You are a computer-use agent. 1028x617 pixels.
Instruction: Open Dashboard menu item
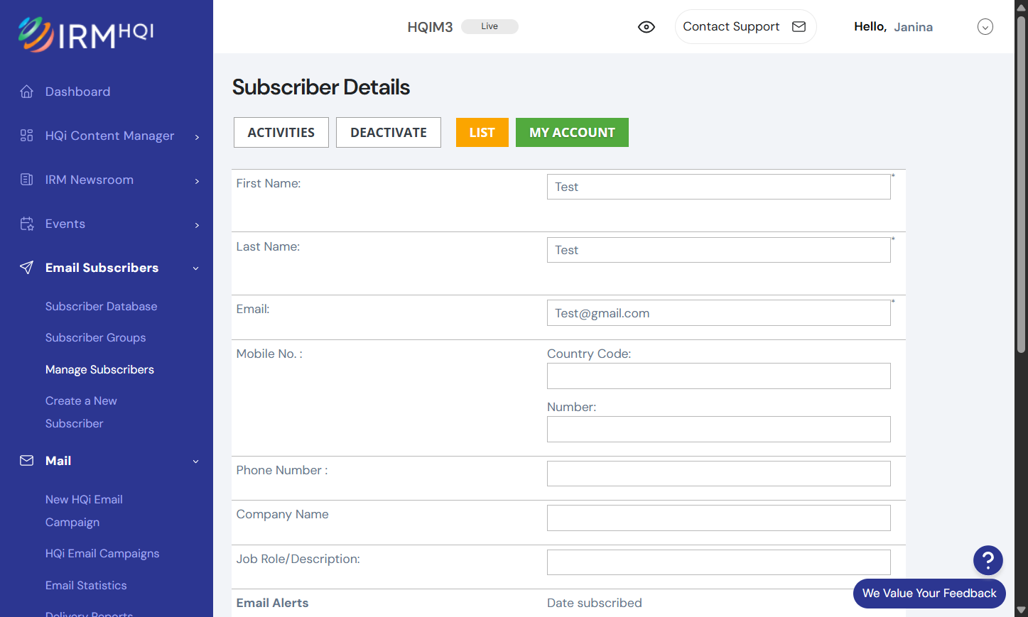(77, 92)
